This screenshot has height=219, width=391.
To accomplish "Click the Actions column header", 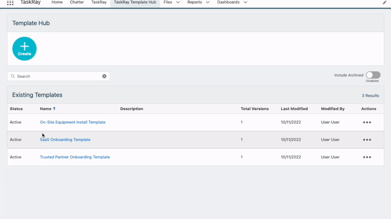I will pyautogui.click(x=369, y=109).
